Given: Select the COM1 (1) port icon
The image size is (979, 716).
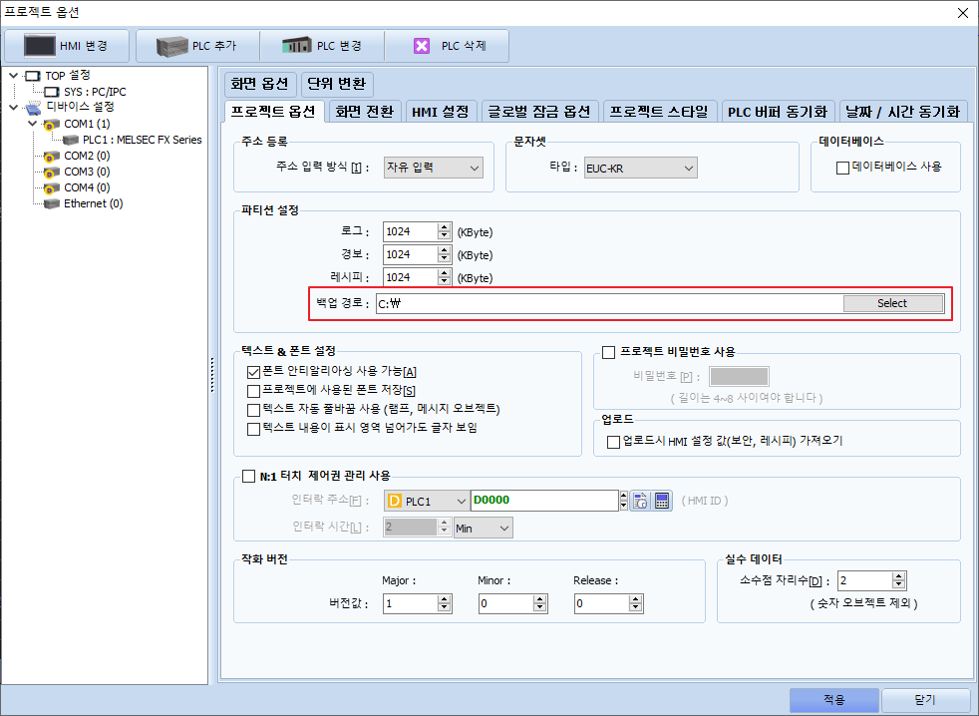Looking at the screenshot, I should [x=52, y=125].
